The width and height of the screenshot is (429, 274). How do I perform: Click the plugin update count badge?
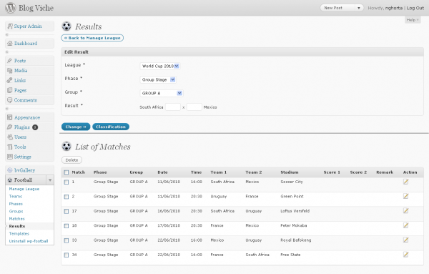point(35,127)
